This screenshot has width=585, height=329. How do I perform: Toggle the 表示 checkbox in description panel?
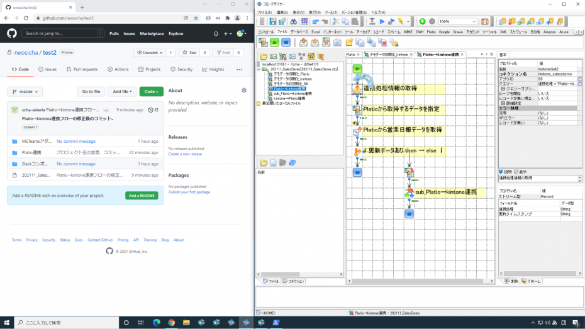click(x=516, y=172)
